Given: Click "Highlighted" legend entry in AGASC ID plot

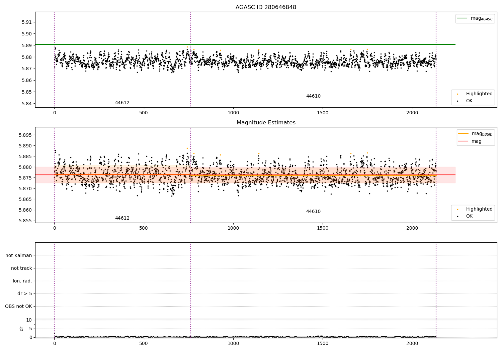Looking at the screenshot, I should (475, 94).
